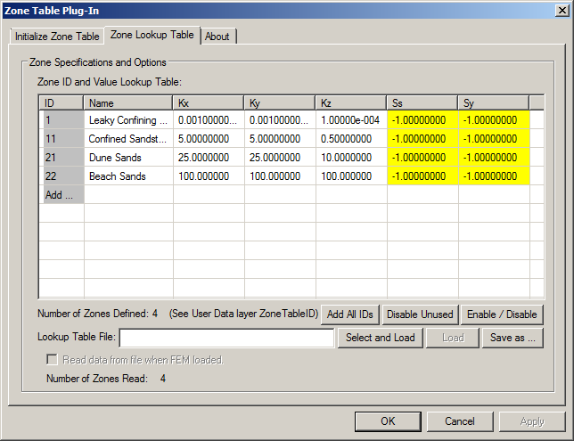Click Select and Load button
The height and width of the screenshot is (441, 574).
pos(381,338)
